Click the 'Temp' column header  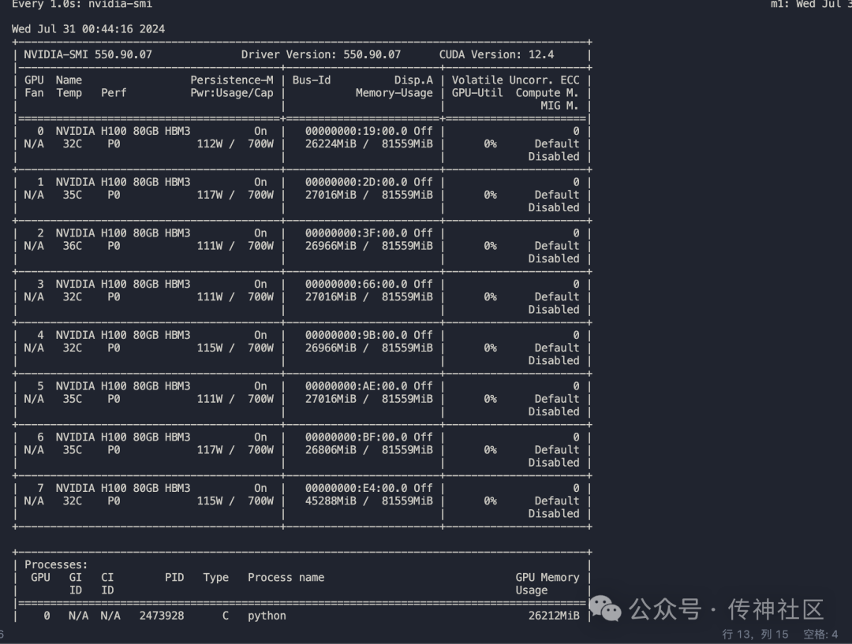pos(69,93)
